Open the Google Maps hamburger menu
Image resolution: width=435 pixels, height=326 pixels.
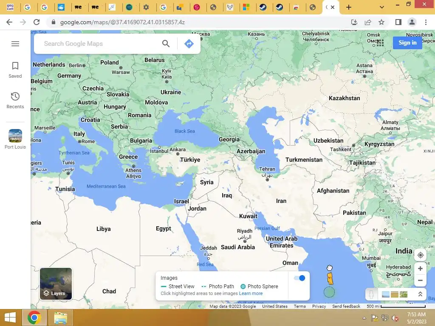pyautogui.click(x=15, y=44)
